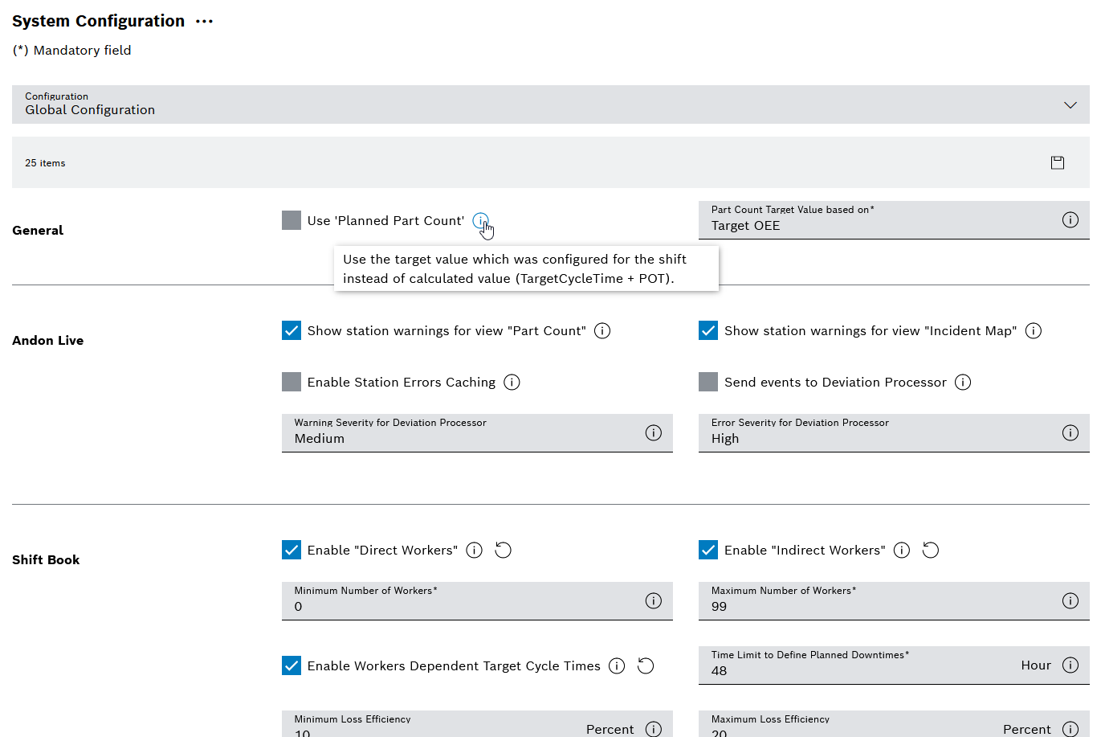Check 'Send events to Deviation Processor'

click(707, 382)
